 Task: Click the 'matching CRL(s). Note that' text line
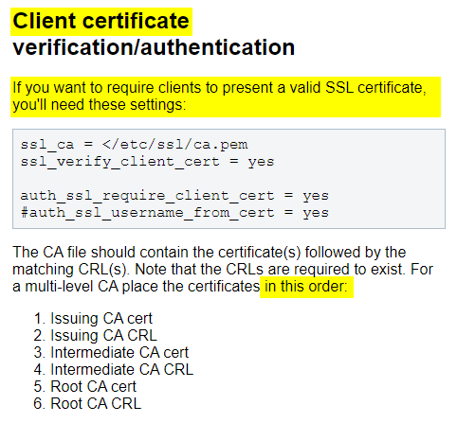point(223,270)
